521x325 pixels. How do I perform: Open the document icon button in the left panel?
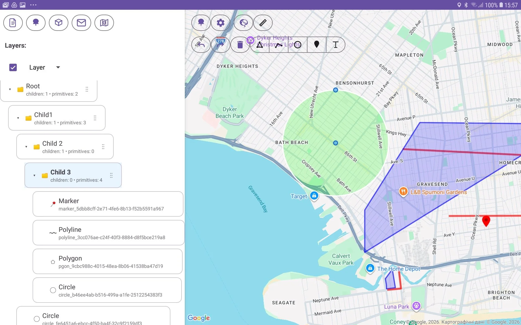coord(13,23)
